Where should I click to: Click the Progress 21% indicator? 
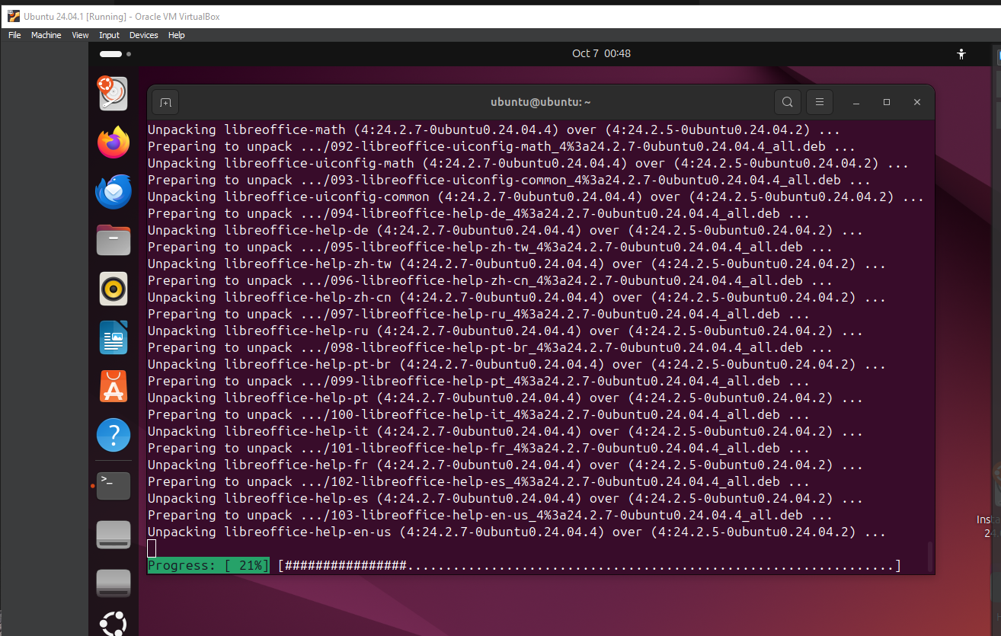pyautogui.click(x=209, y=565)
